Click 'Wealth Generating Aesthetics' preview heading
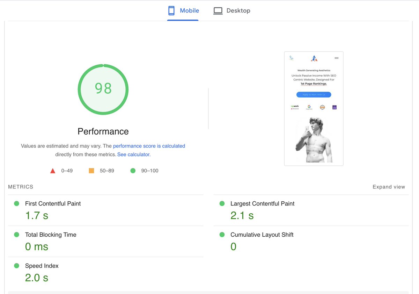 [314, 71]
